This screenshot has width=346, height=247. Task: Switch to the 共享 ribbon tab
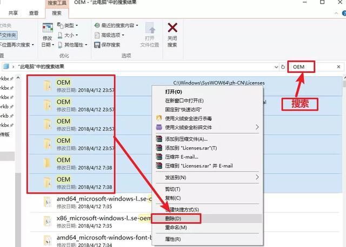[x=13, y=13]
